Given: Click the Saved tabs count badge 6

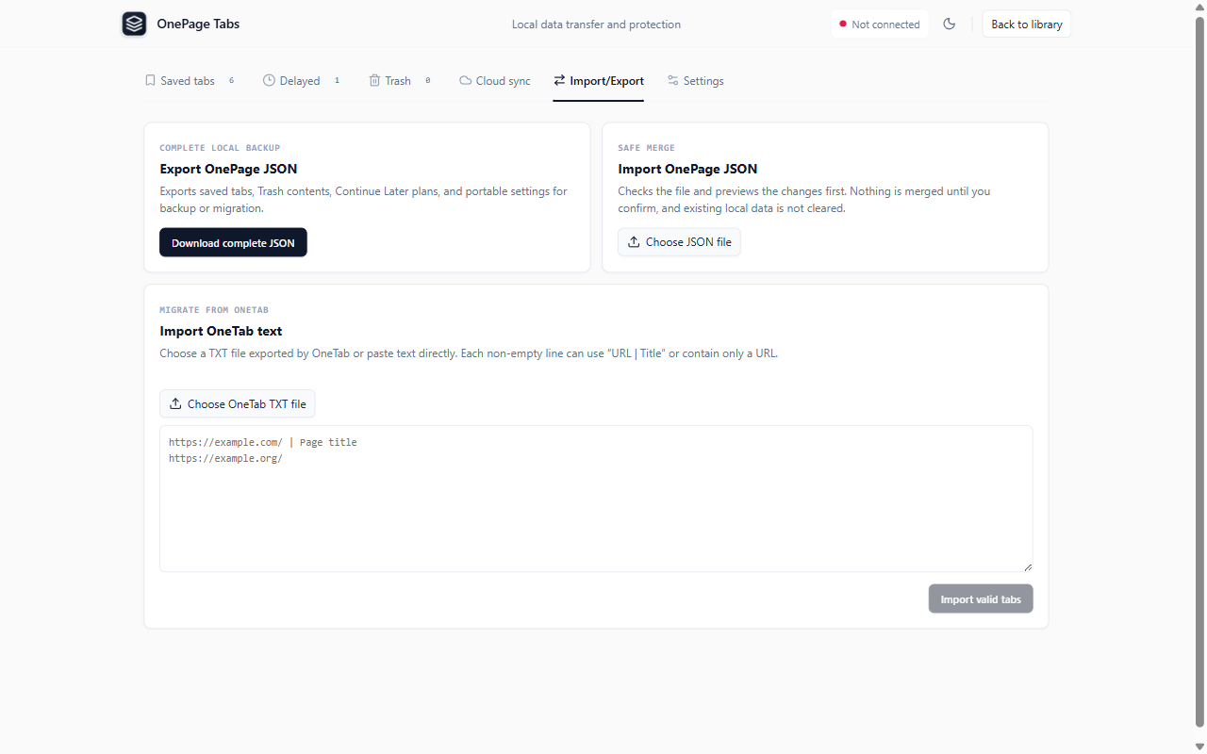Looking at the screenshot, I should 231,80.
